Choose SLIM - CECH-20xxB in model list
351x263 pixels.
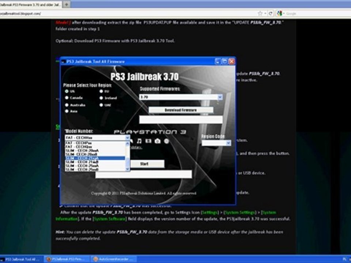95,154
